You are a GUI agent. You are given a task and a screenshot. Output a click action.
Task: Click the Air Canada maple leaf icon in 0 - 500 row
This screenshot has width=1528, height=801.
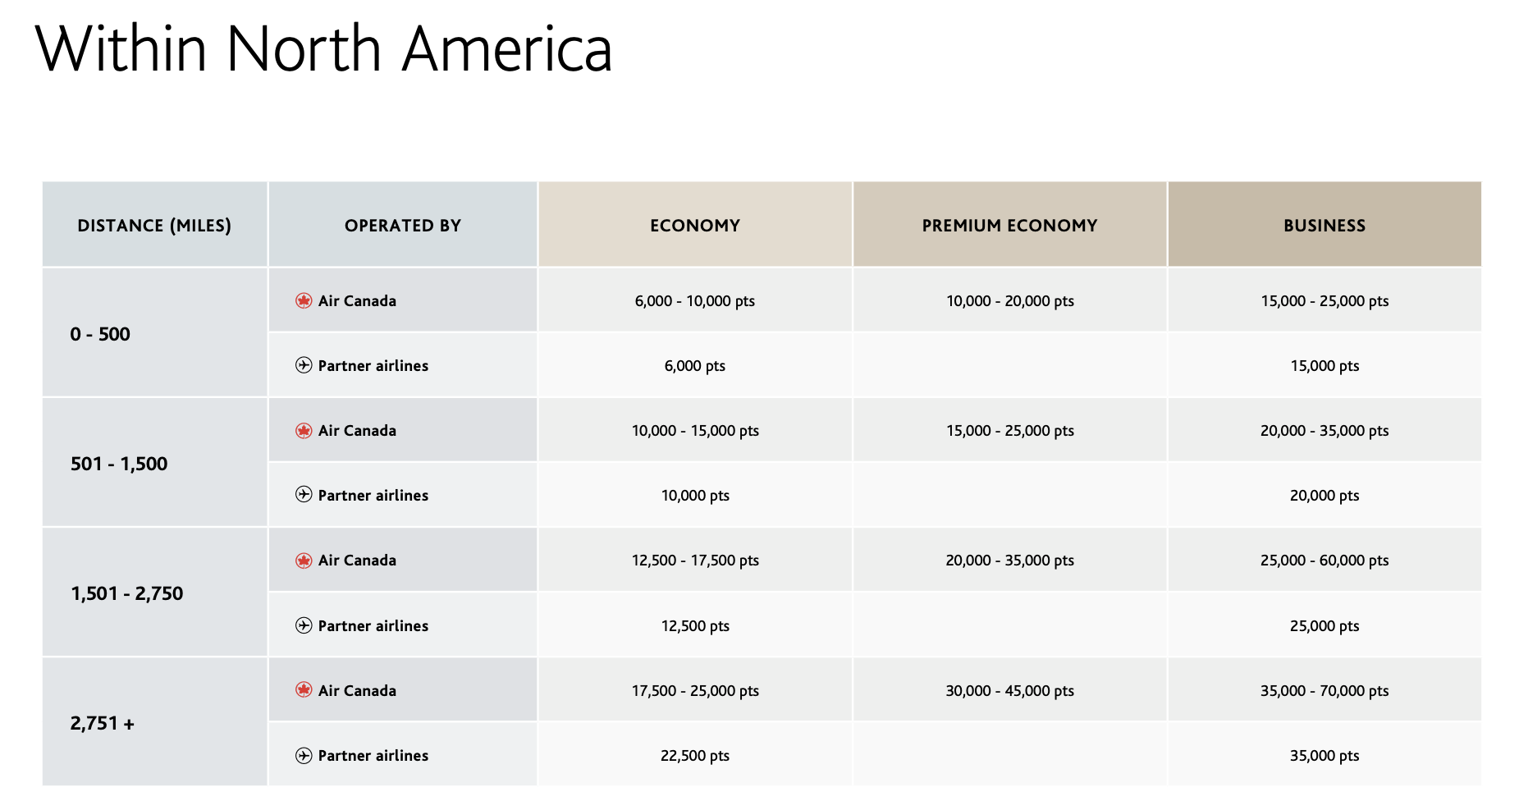[304, 300]
